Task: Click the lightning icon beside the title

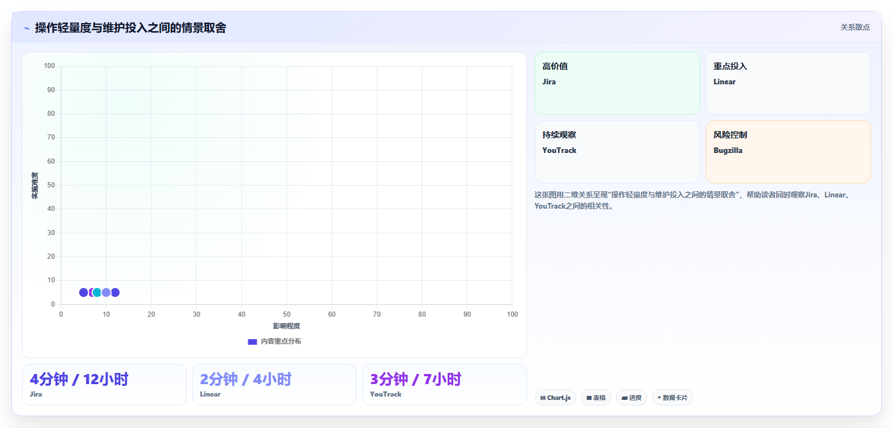Action: [x=26, y=28]
